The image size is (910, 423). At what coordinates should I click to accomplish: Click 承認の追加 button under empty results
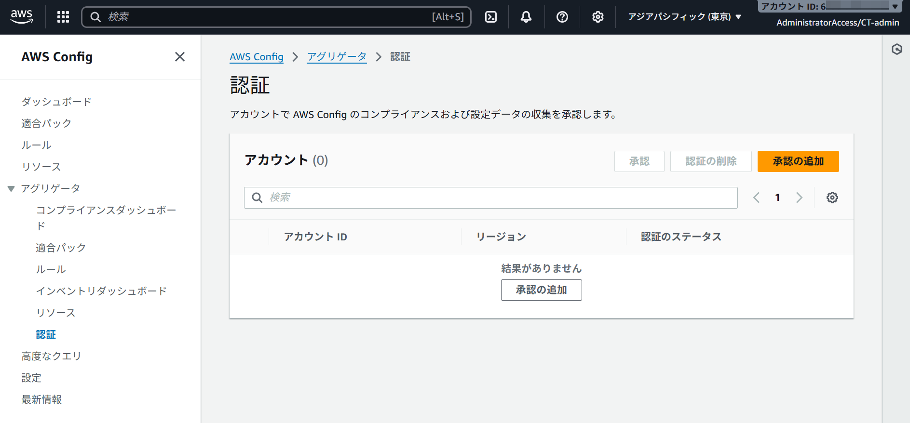click(x=541, y=290)
